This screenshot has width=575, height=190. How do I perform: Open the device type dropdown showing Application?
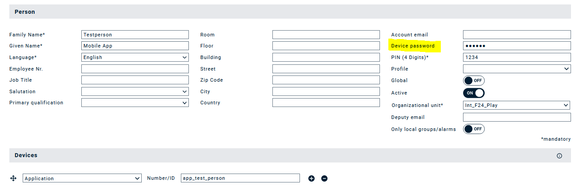point(82,178)
